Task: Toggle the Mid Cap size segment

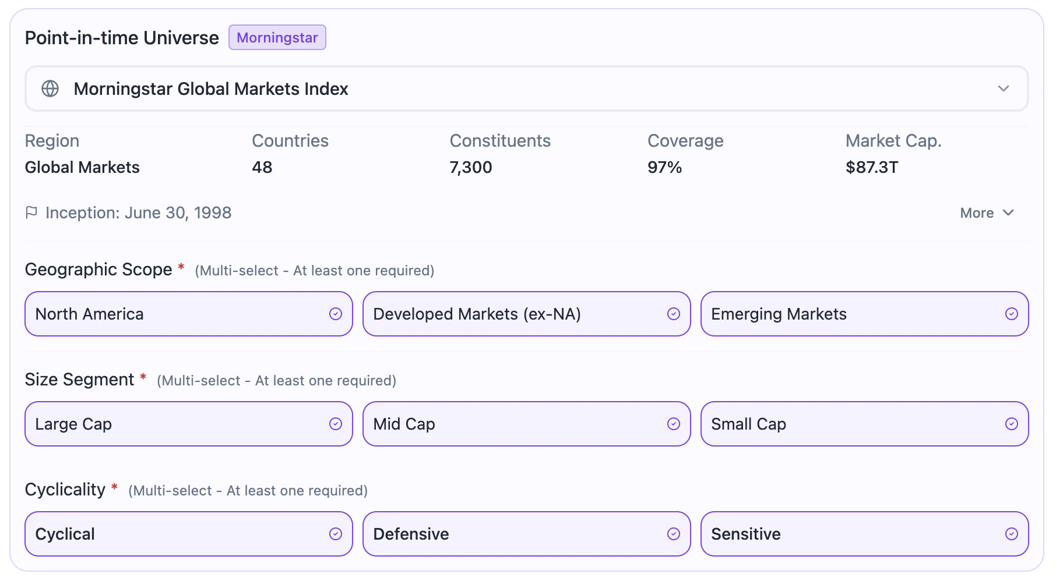Action: click(x=527, y=424)
